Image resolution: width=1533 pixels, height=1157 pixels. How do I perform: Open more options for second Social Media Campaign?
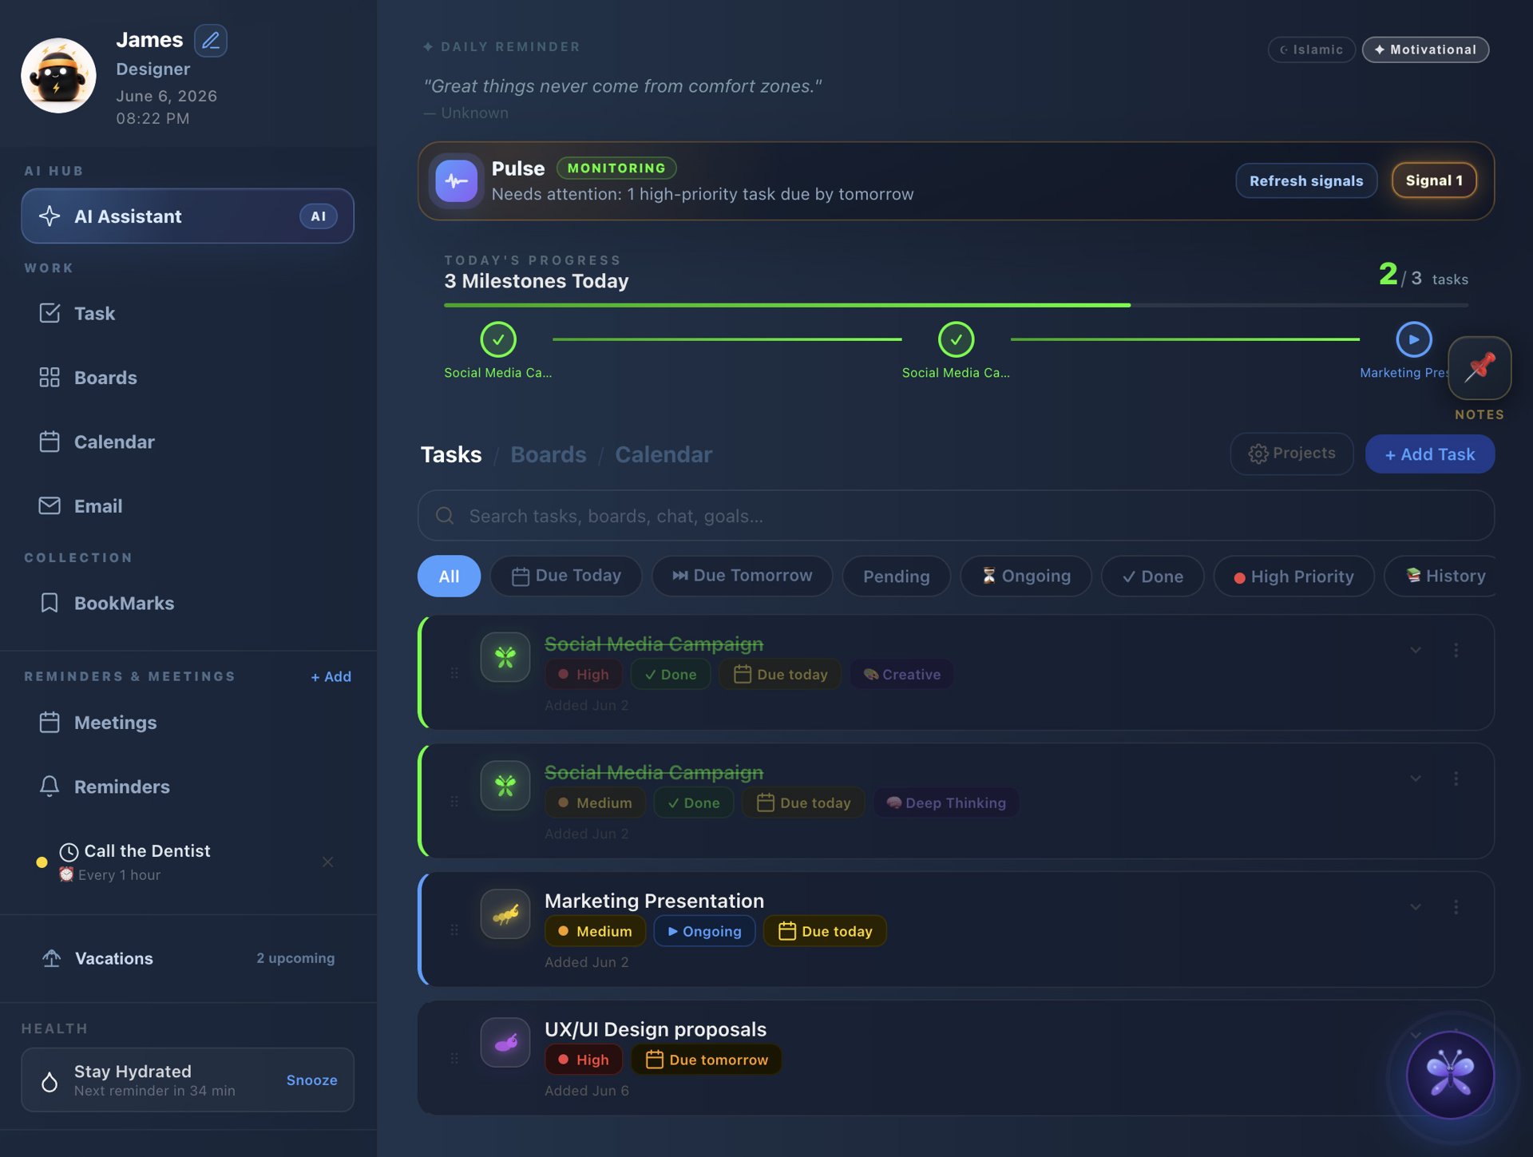tap(1456, 779)
